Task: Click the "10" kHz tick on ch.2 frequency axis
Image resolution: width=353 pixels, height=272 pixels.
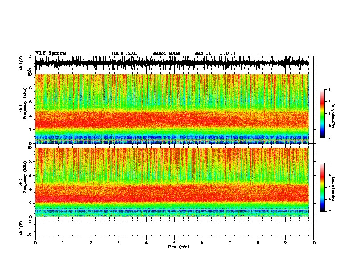Action: coord(30,148)
